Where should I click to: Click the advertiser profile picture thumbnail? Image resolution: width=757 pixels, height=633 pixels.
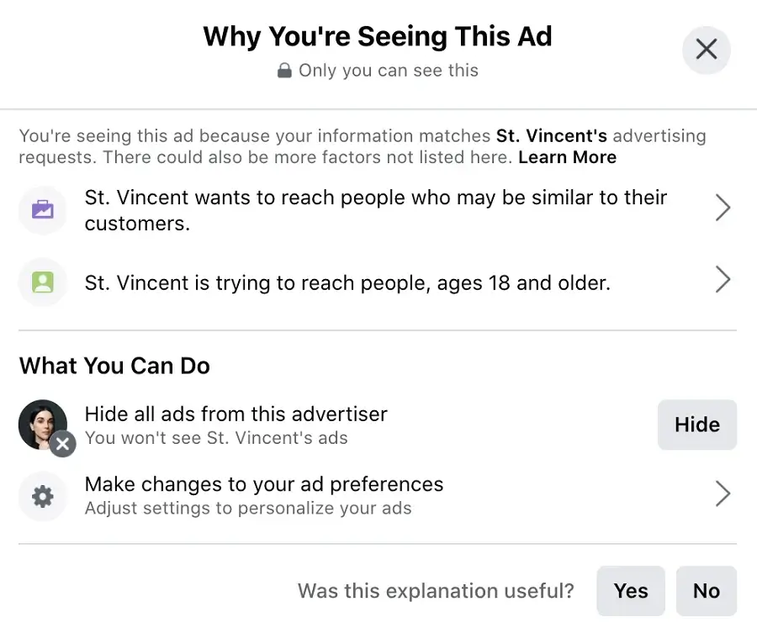41,423
